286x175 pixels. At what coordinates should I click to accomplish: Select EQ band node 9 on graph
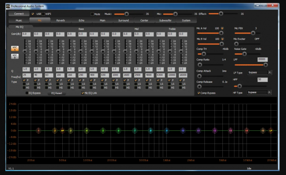pos(167,130)
